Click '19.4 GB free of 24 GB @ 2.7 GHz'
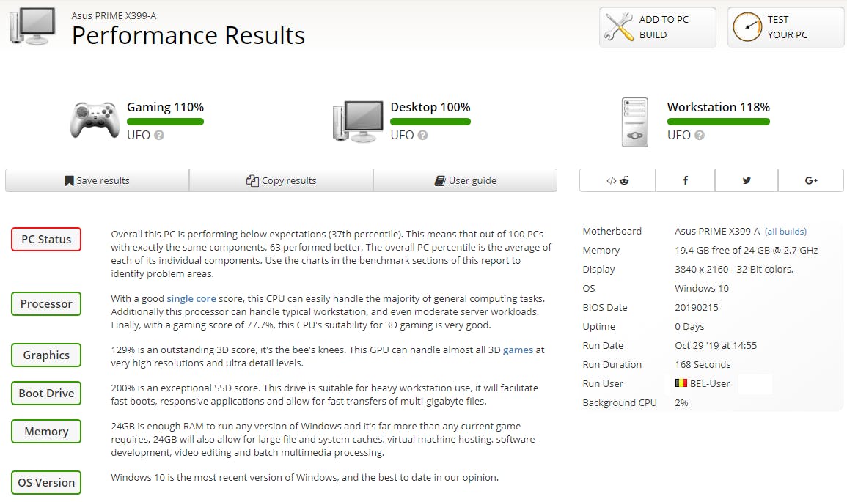The width and height of the screenshot is (847, 502). 746,250
